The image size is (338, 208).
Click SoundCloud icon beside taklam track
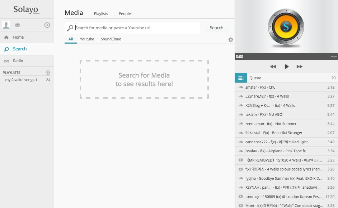click(240, 115)
